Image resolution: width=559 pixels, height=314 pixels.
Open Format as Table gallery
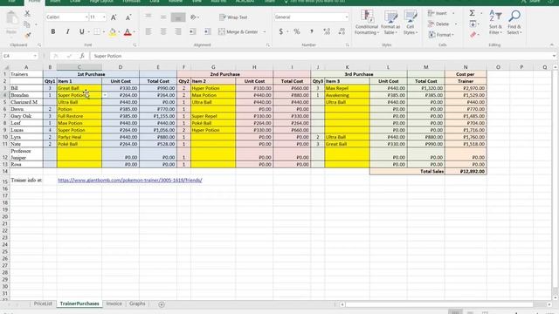(x=390, y=22)
